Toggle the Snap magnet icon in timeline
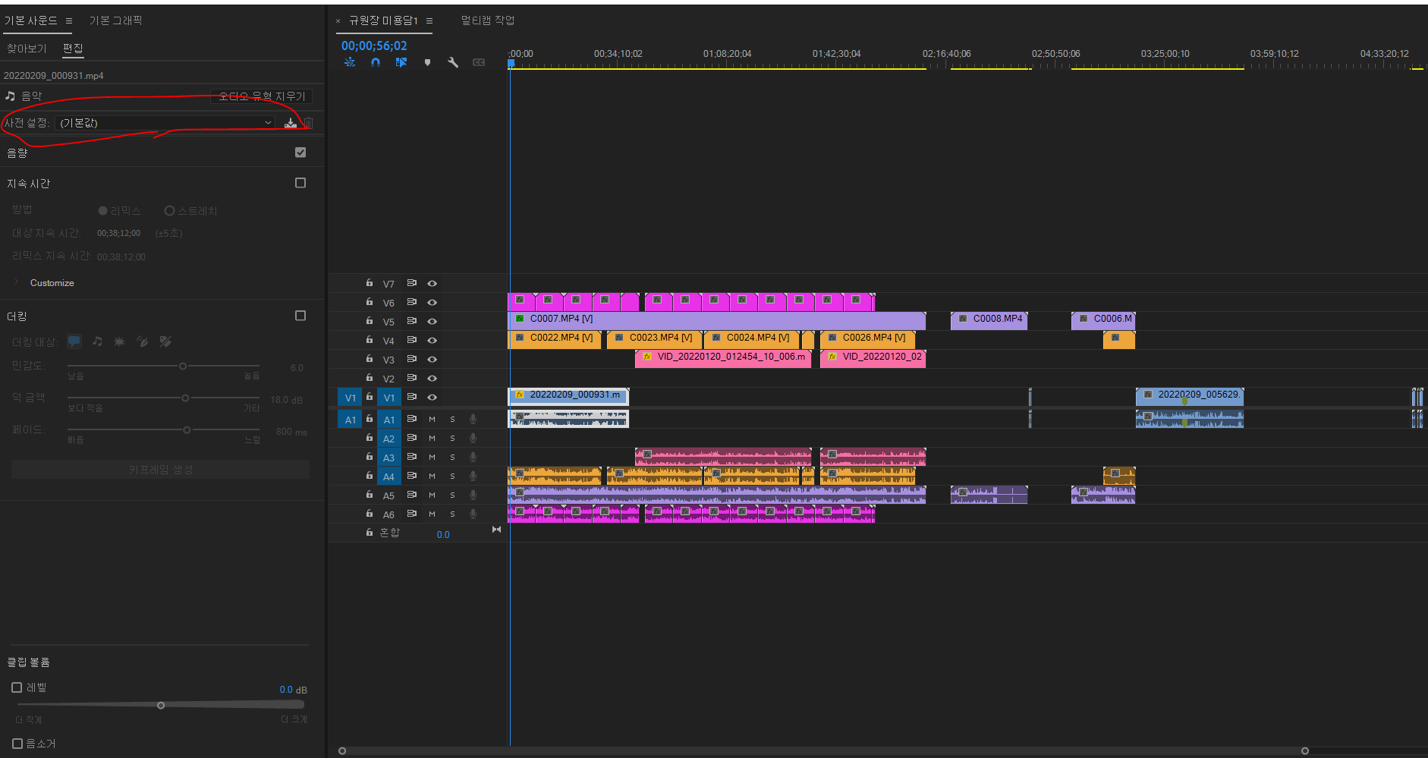 [376, 62]
